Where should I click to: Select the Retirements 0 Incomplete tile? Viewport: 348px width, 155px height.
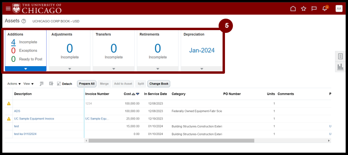click(x=158, y=48)
